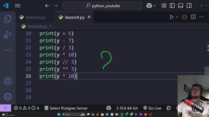
Task: Open VS Code taskbar icon
Action: coord(121,114)
